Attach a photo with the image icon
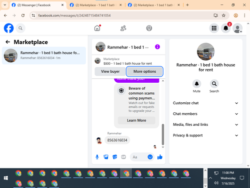 [106, 157]
